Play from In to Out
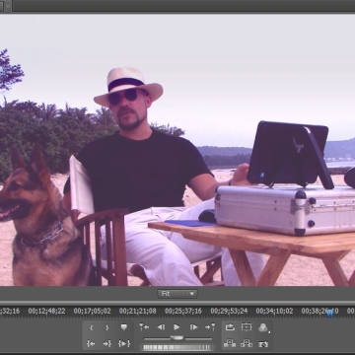The image size is (355, 355). (x=124, y=344)
